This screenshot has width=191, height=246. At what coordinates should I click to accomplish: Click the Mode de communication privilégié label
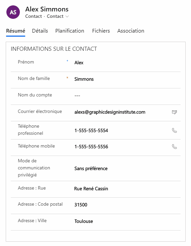[x=34, y=168]
